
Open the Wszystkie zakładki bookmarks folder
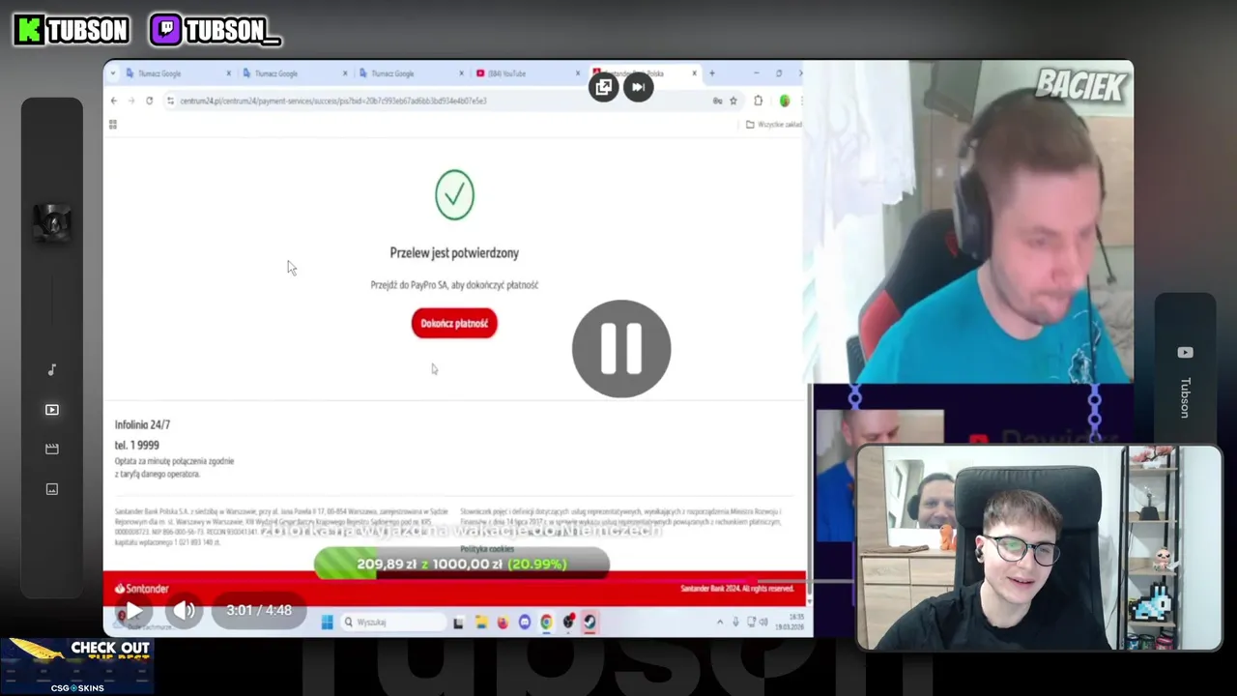pyautogui.click(x=773, y=125)
